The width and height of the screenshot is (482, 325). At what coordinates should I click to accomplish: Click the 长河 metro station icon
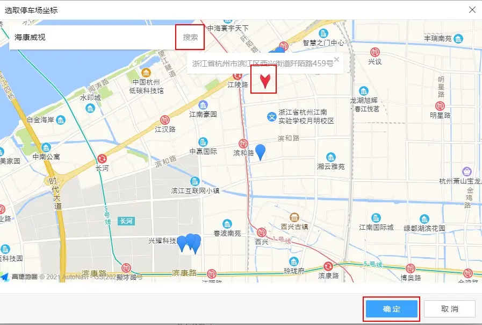coord(102,159)
